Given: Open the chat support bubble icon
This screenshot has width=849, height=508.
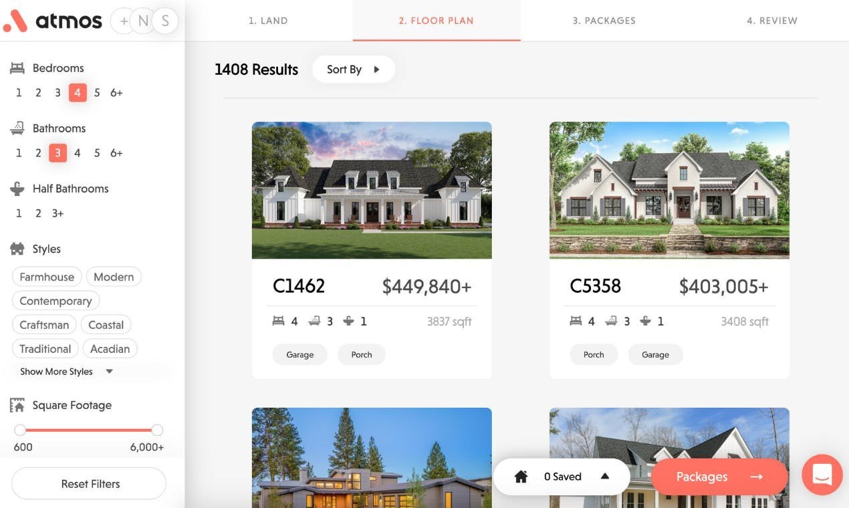Looking at the screenshot, I should [x=822, y=475].
